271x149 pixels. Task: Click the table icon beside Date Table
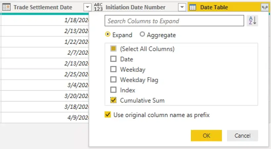click(193, 7)
